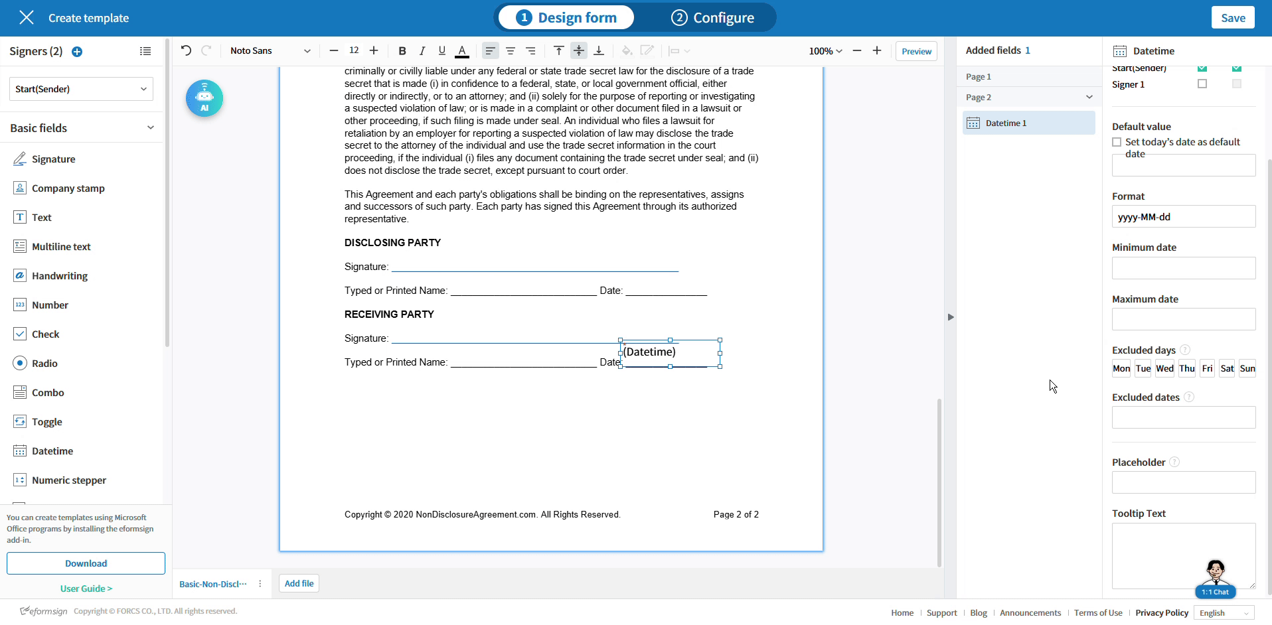Open the Start(Sender) signer dropdown
The width and height of the screenshot is (1272, 625).
(x=81, y=89)
